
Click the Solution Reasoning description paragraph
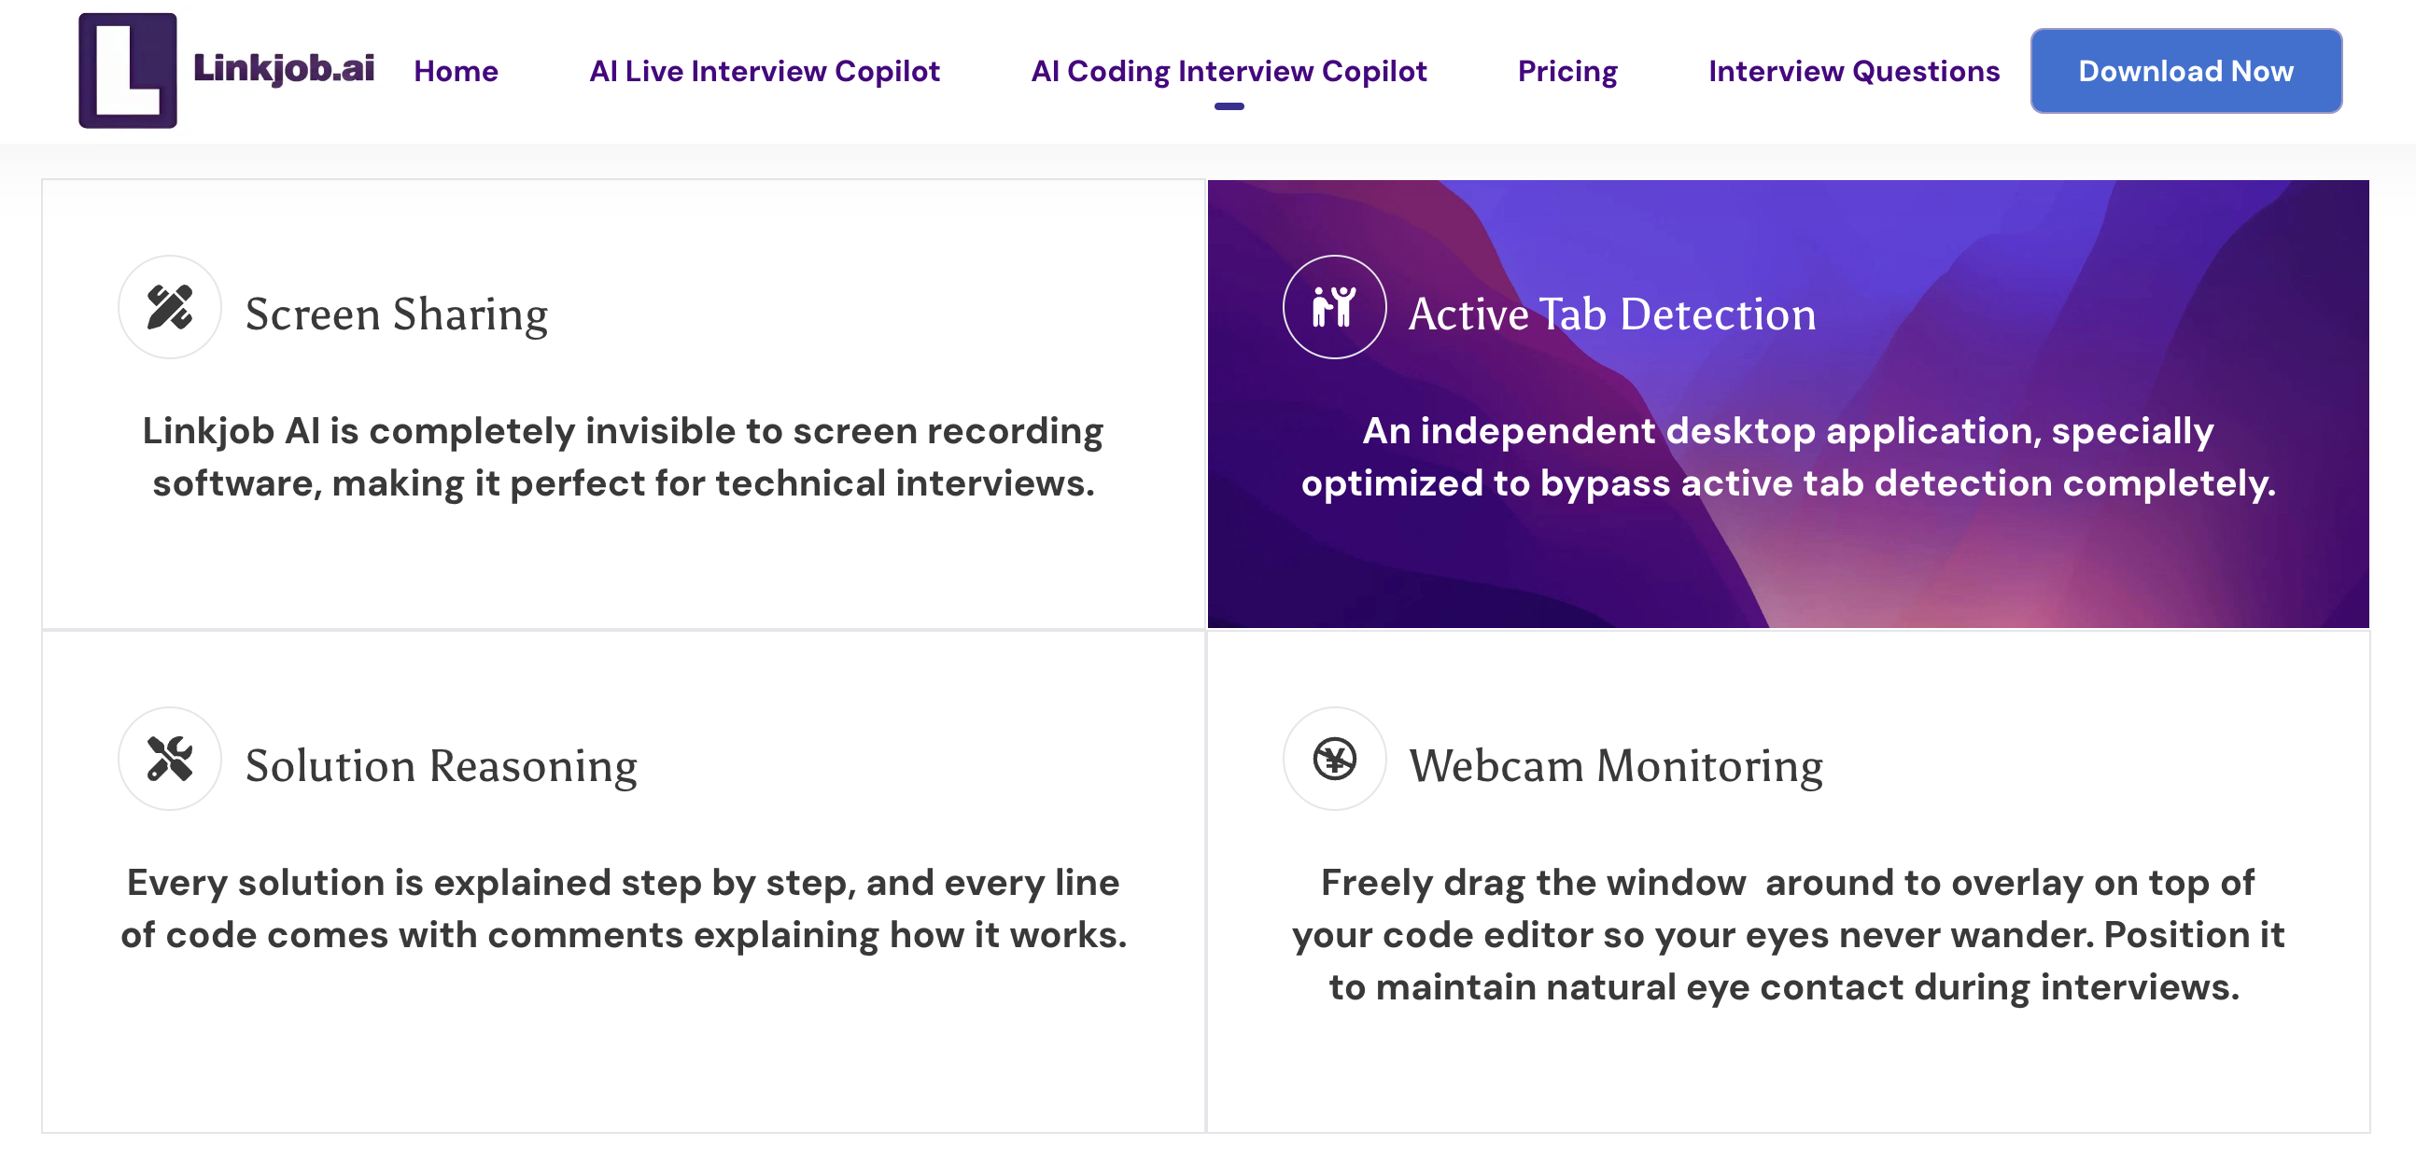[x=623, y=908]
